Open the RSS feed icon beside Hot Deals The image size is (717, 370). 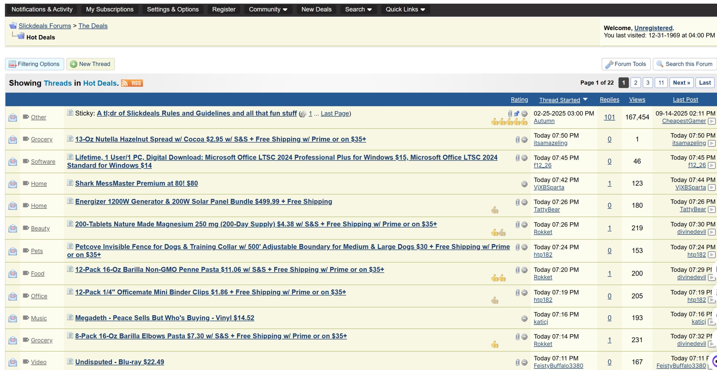click(x=132, y=83)
